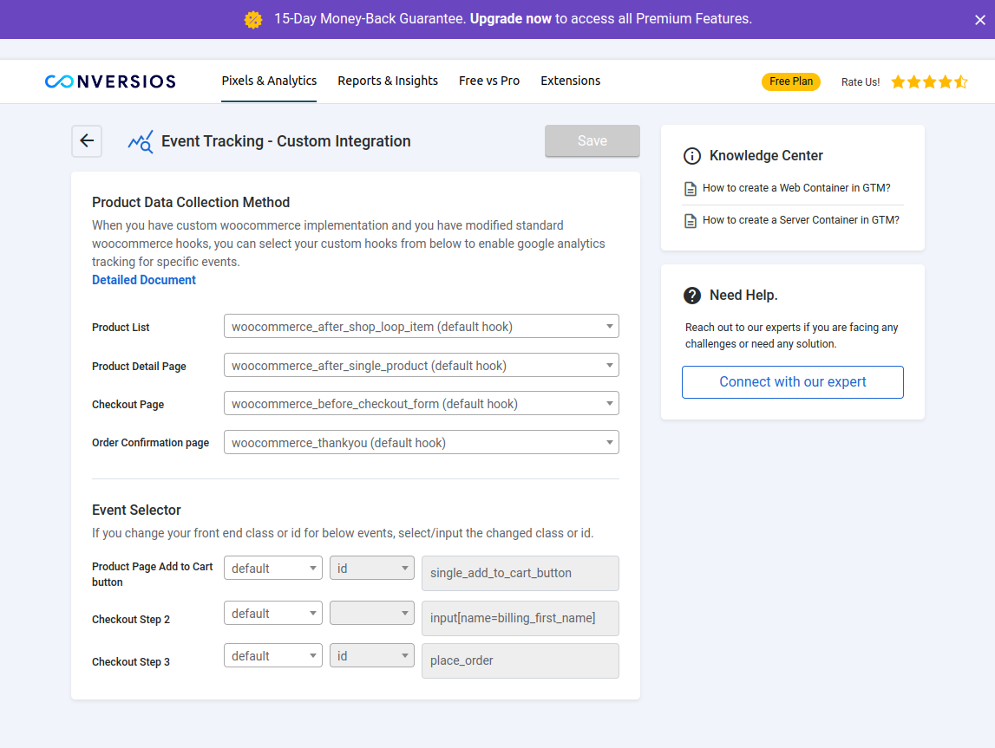Go back using the arrow button
Image resolution: width=995 pixels, height=748 pixels.
click(x=87, y=140)
